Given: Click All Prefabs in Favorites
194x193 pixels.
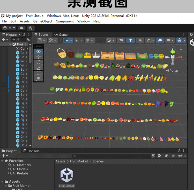Looking at the screenshot, I should coord(20,173).
